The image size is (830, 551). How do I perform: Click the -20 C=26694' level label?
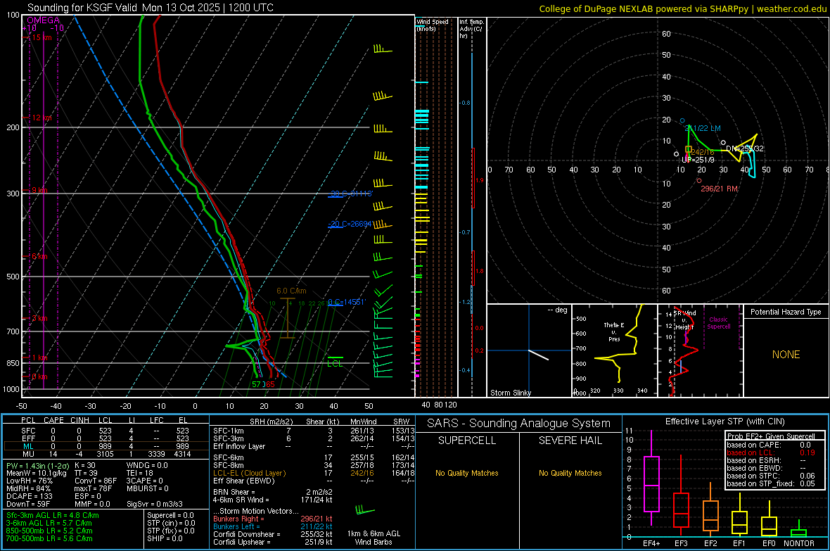pyautogui.click(x=350, y=224)
